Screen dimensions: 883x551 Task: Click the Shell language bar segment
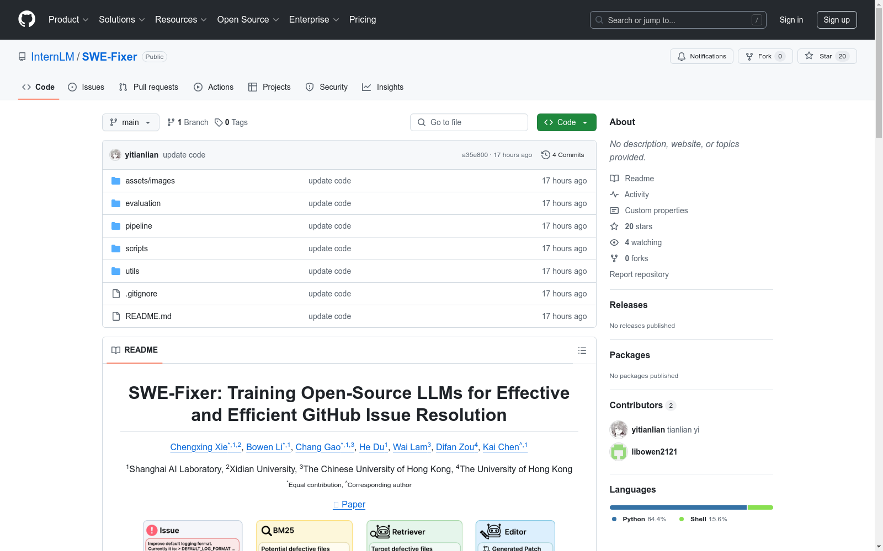[x=760, y=507]
